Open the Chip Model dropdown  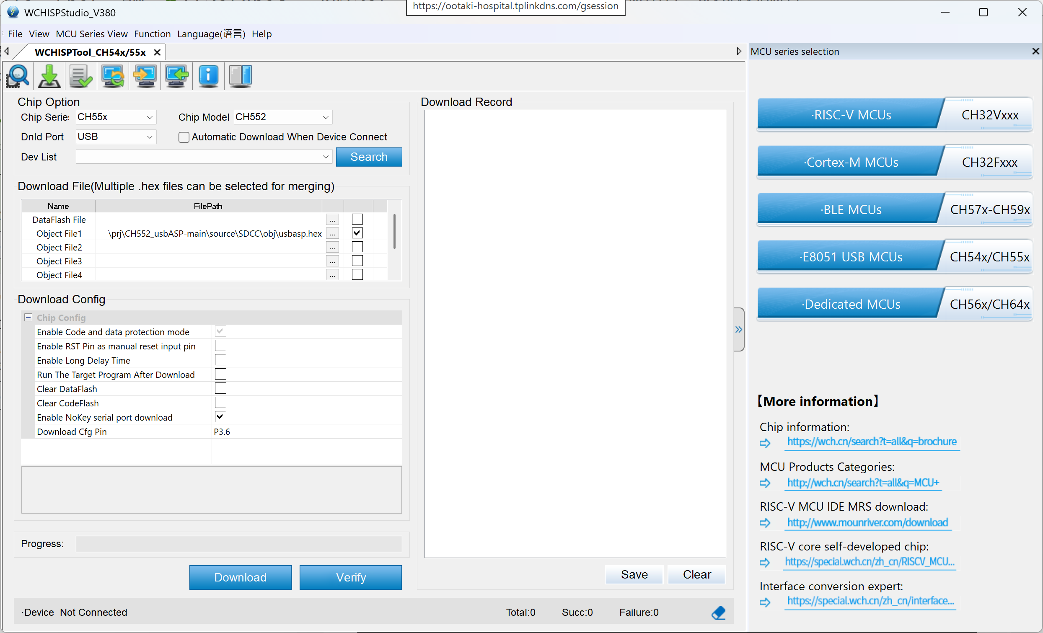point(325,117)
